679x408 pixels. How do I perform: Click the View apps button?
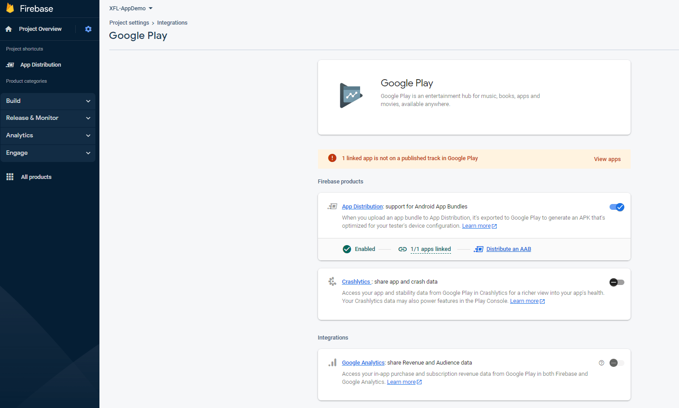[x=607, y=159]
